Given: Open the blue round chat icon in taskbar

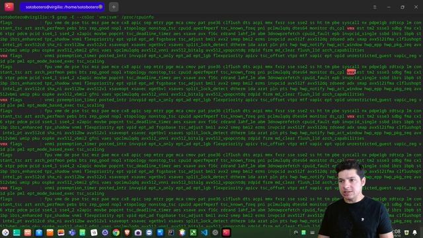Looking at the screenshot, I should click(x=149, y=233).
